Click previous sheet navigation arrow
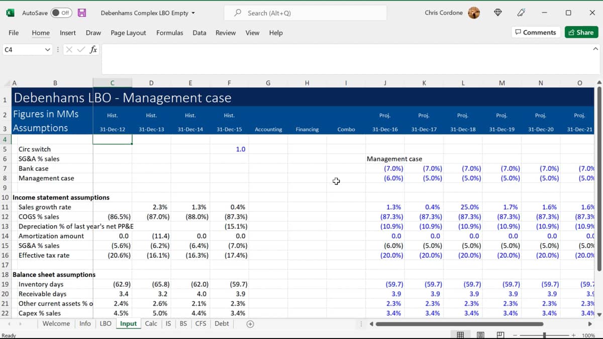 9,324
